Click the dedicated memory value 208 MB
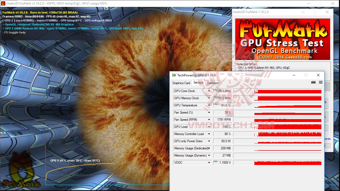The width and height of the screenshot is (340, 191). pos(222,148)
